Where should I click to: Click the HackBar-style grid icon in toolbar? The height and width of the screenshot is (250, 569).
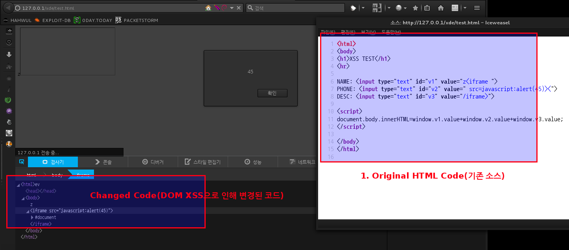pos(377,8)
